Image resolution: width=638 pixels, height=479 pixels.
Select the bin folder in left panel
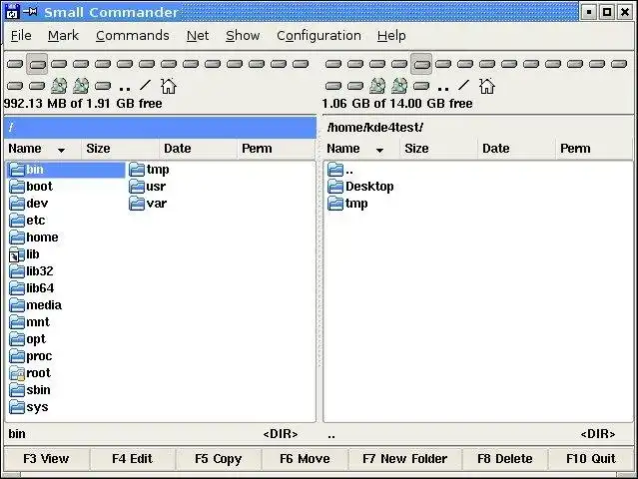66,170
